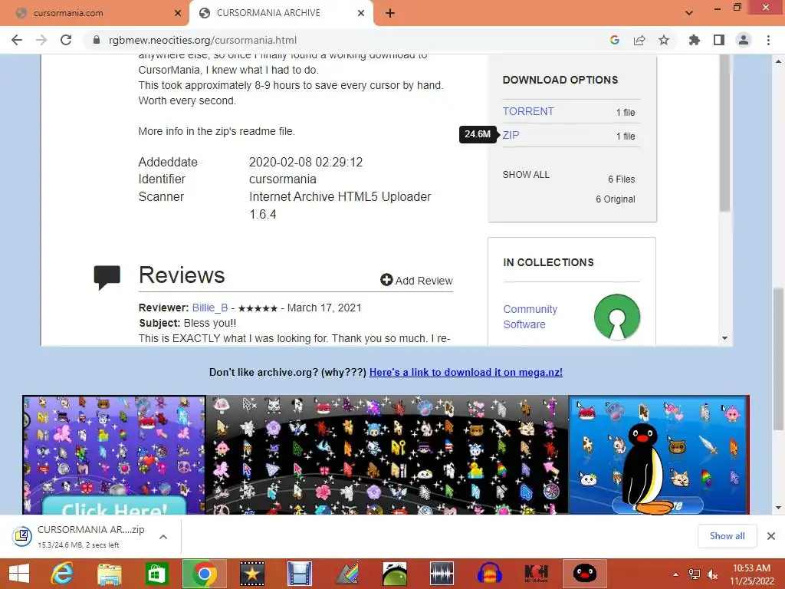Open the floppy disk film app on taskbar
Image resolution: width=785 pixels, height=589 pixels.
point(300,574)
